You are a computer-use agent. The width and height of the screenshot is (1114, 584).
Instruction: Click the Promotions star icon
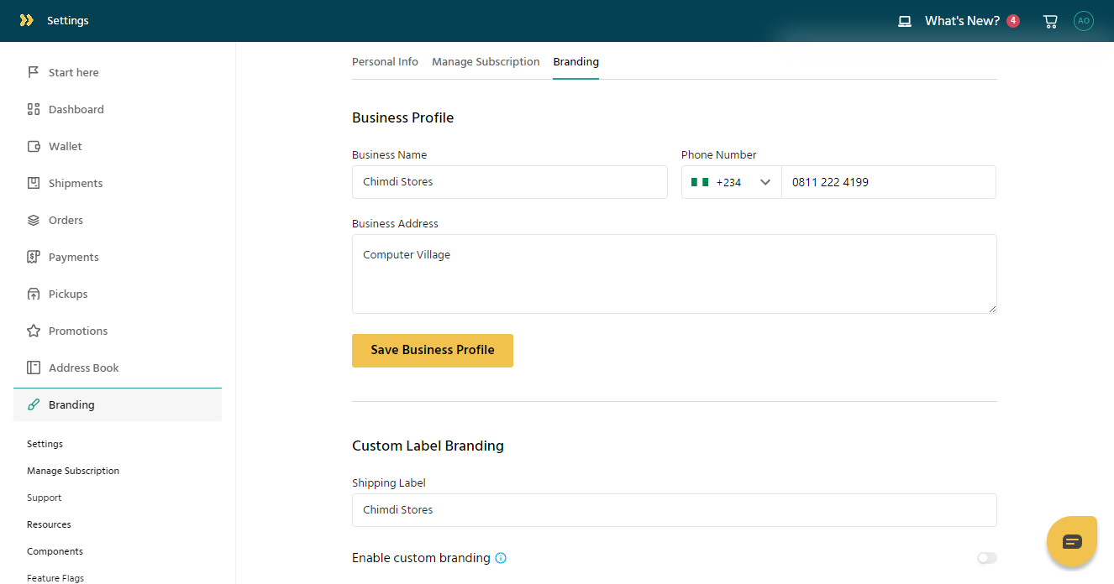pyautogui.click(x=34, y=331)
